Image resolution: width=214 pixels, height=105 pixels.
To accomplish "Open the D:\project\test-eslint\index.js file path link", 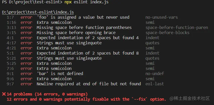I will 38,12.
